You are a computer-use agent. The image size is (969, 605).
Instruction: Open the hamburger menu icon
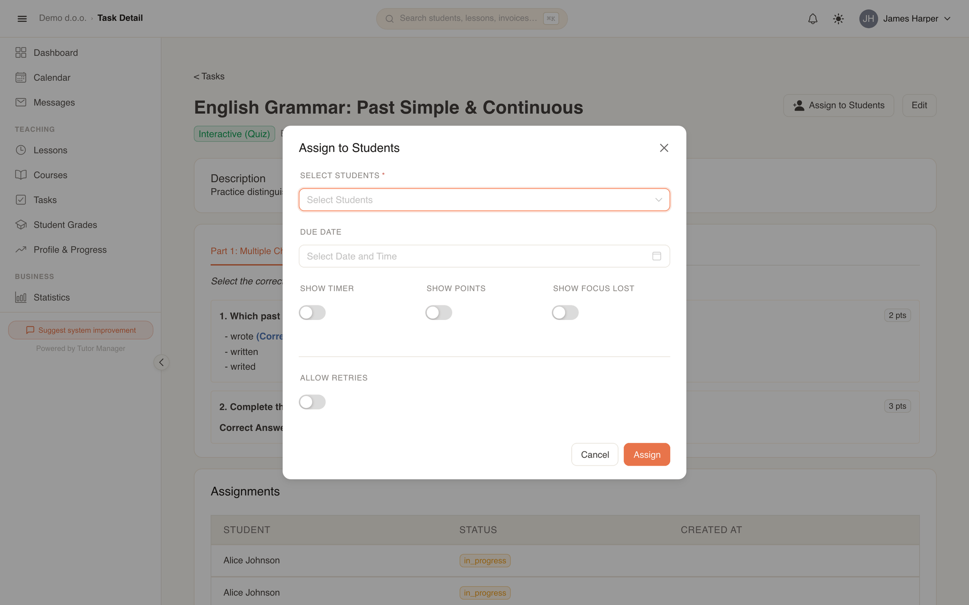point(22,18)
